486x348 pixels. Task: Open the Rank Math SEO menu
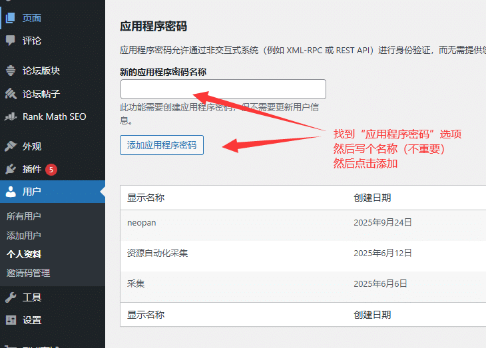click(53, 116)
